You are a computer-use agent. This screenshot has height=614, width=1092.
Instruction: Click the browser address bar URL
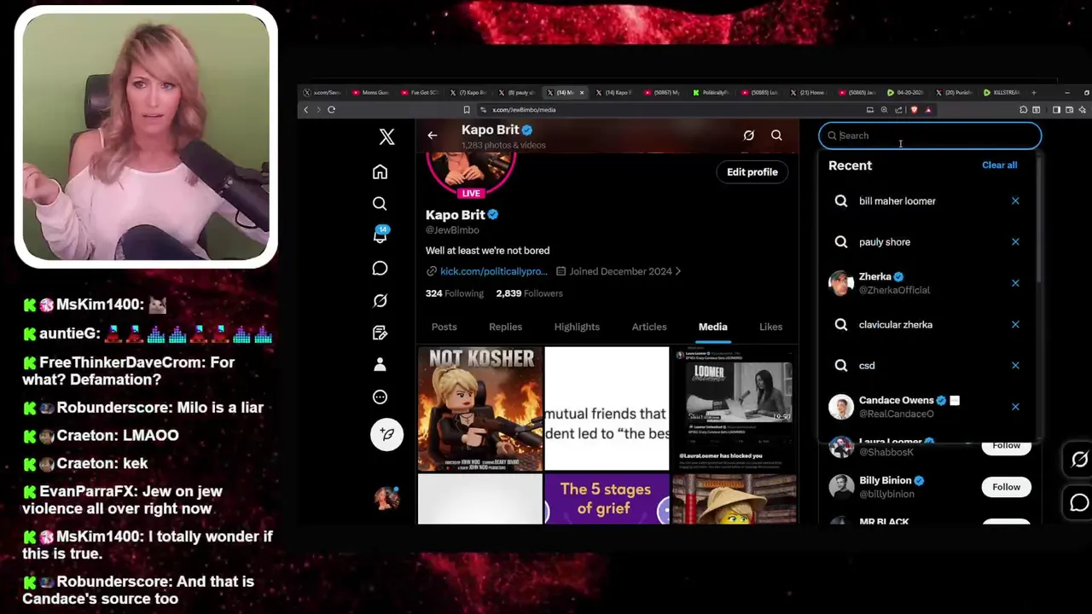524,109
